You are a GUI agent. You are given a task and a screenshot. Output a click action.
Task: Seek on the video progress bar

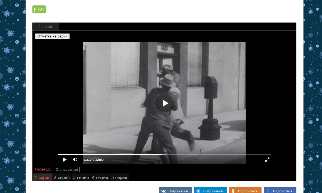click(x=165, y=154)
